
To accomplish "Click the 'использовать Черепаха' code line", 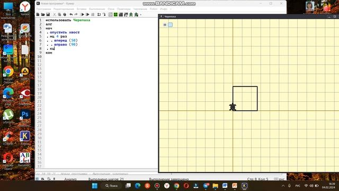I will pos(68,20).
